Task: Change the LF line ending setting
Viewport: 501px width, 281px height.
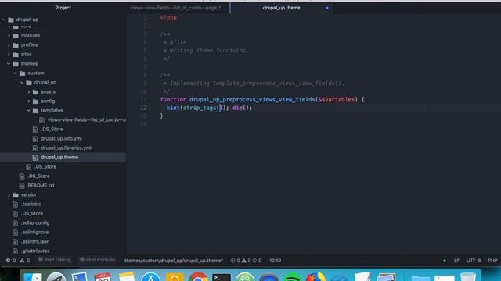Action: pyautogui.click(x=456, y=261)
